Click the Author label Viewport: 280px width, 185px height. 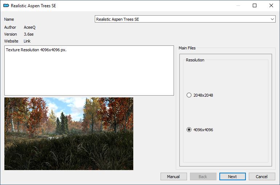point(10,27)
